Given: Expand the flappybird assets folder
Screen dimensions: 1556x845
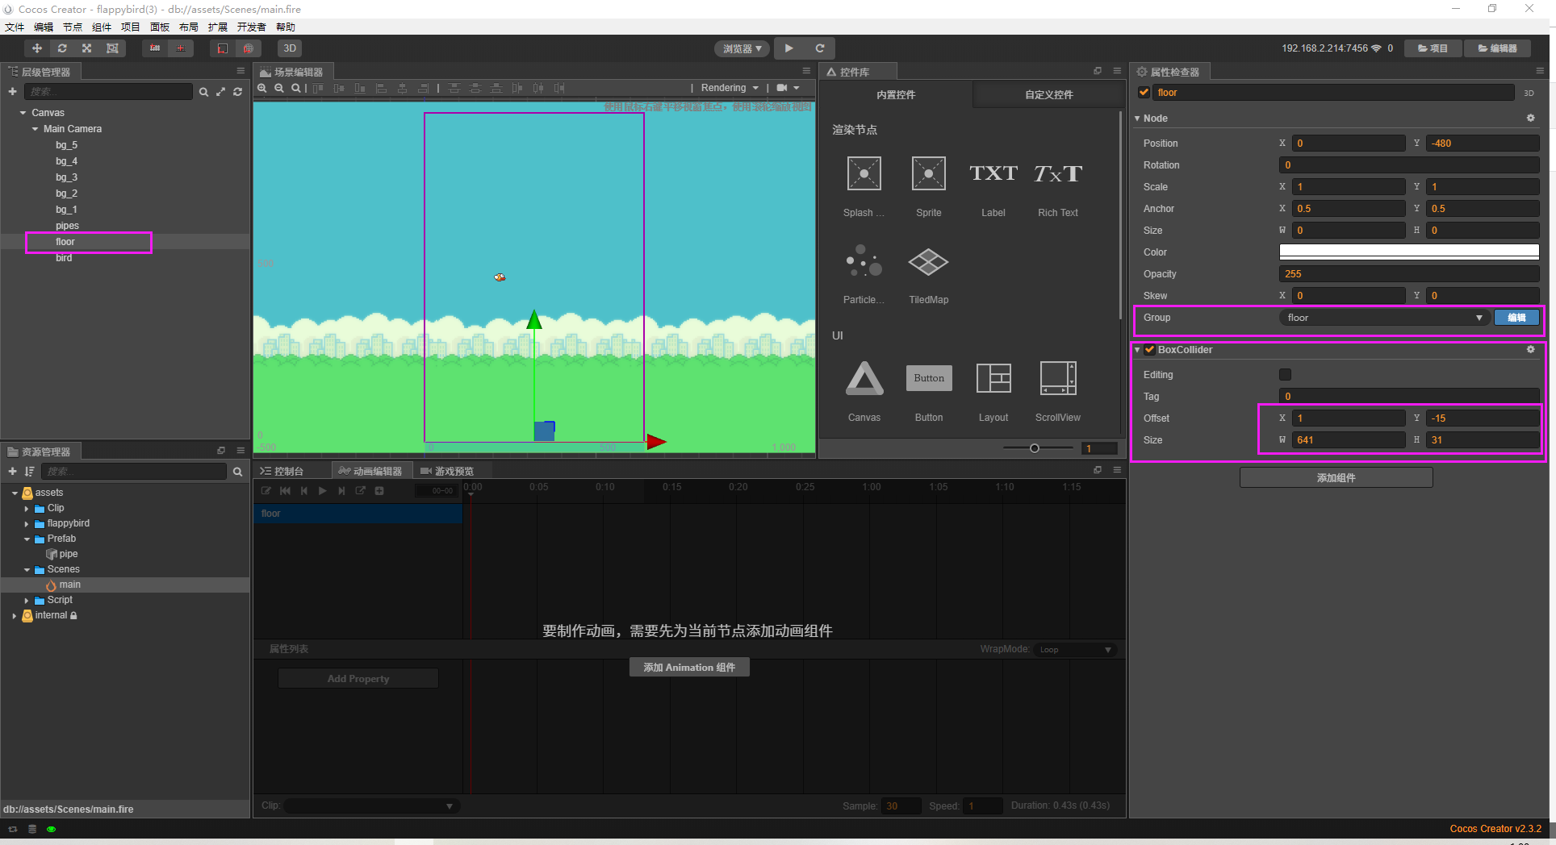Looking at the screenshot, I should 27,524.
